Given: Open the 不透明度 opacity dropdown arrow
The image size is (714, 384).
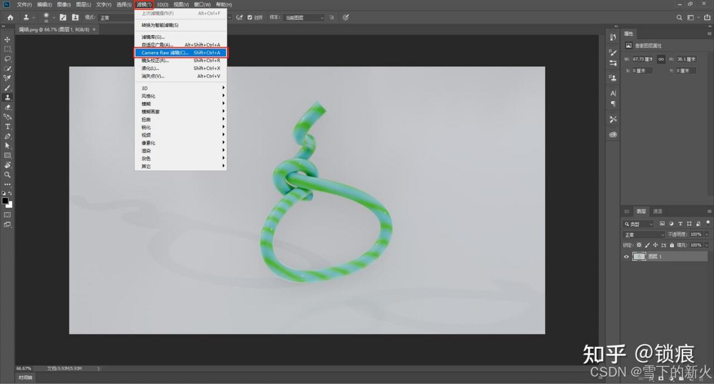Looking at the screenshot, I should 707,234.
